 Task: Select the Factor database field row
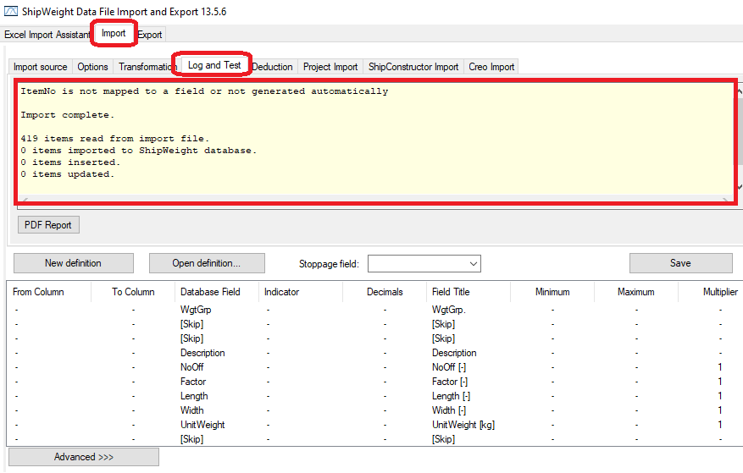click(x=193, y=382)
